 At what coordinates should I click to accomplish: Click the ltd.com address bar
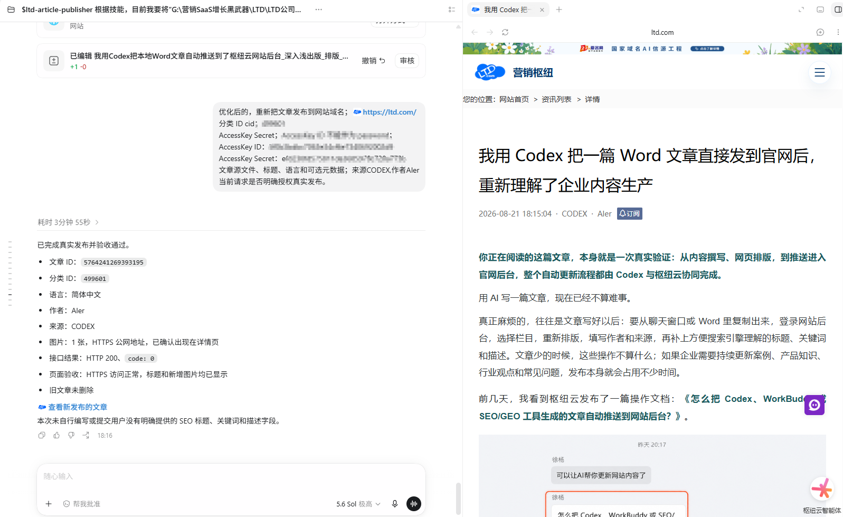[662, 32]
